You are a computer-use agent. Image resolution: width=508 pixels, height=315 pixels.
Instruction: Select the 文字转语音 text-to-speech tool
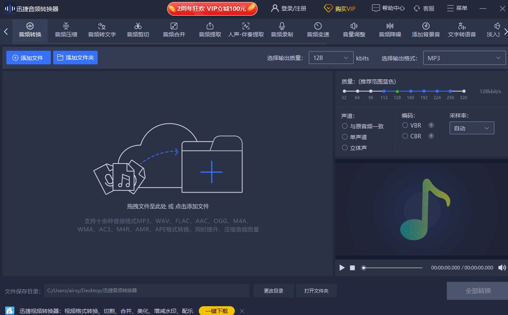462,30
